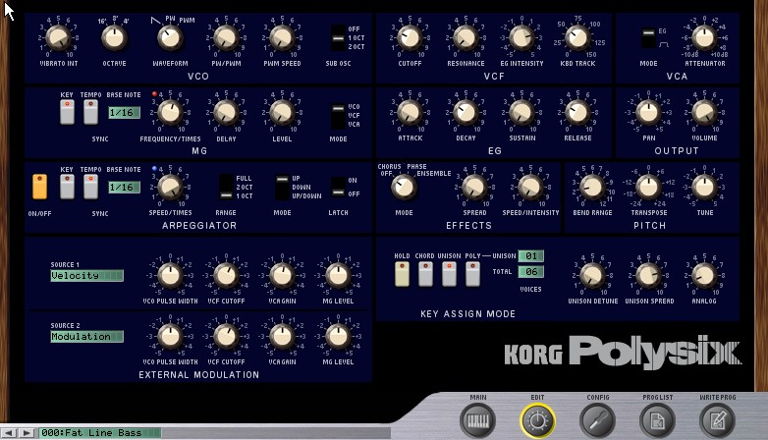Select the EDIT knob page button
Image resolution: width=768 pixels, height=440 pixels.
(x=537, y=420)
